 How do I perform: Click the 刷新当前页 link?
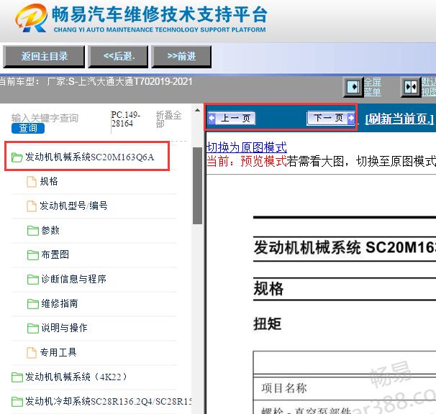point(399,119)
